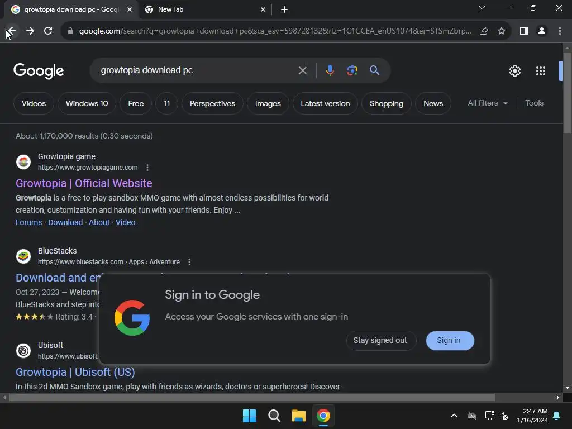The image size is (572, 429).
Task: Open Google quick settings gear
Action: [x=514, y=71]
